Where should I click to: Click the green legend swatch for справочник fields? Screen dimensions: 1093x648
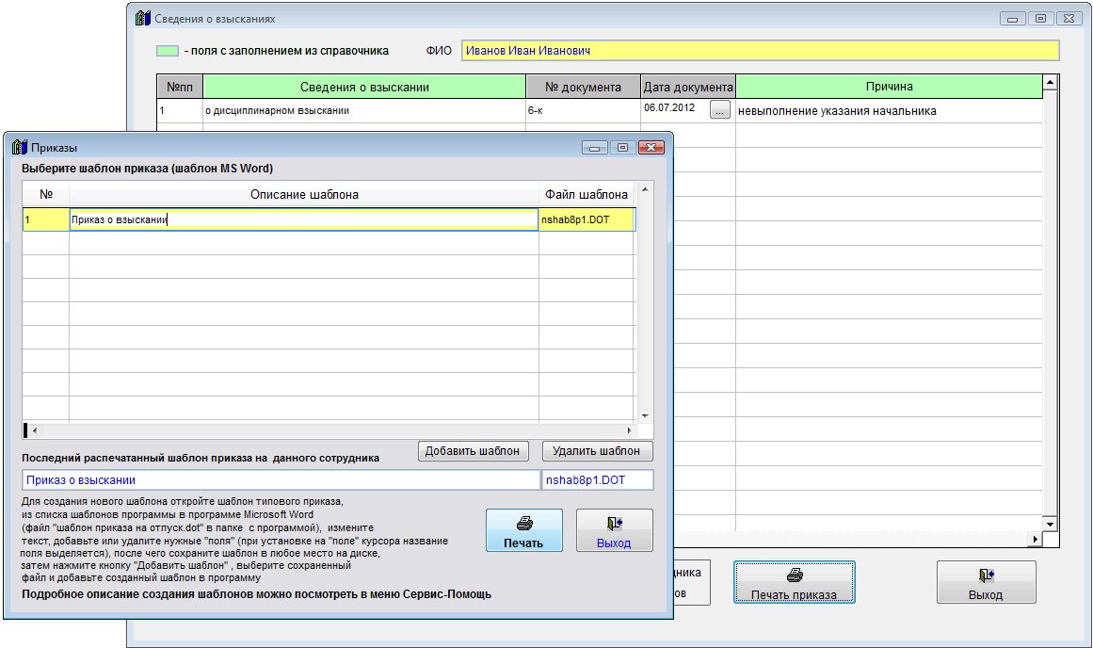[168, 51]
